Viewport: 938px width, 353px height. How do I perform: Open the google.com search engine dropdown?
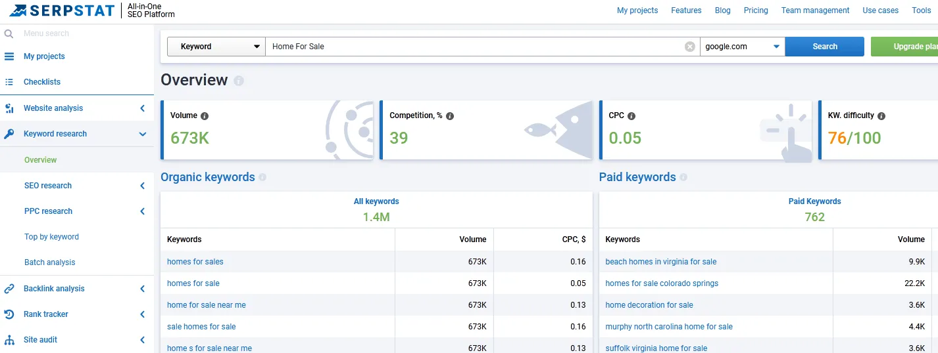point(742,47)
